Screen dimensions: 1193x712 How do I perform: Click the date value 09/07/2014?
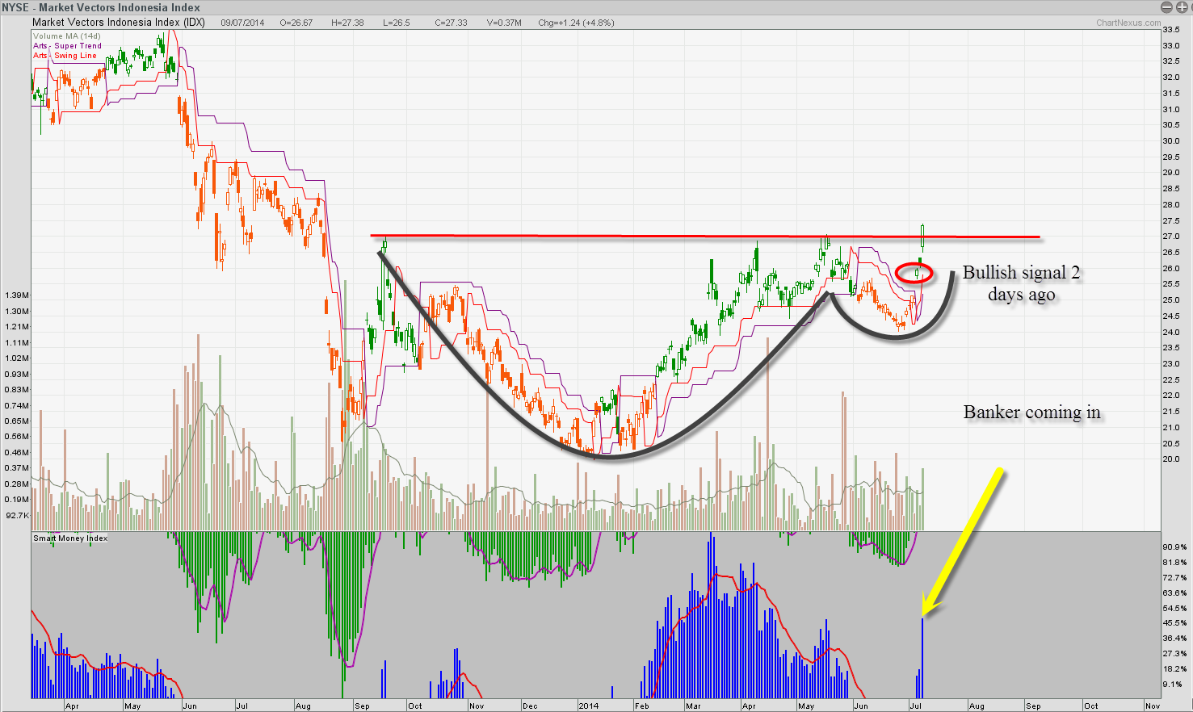click(242, 23)
